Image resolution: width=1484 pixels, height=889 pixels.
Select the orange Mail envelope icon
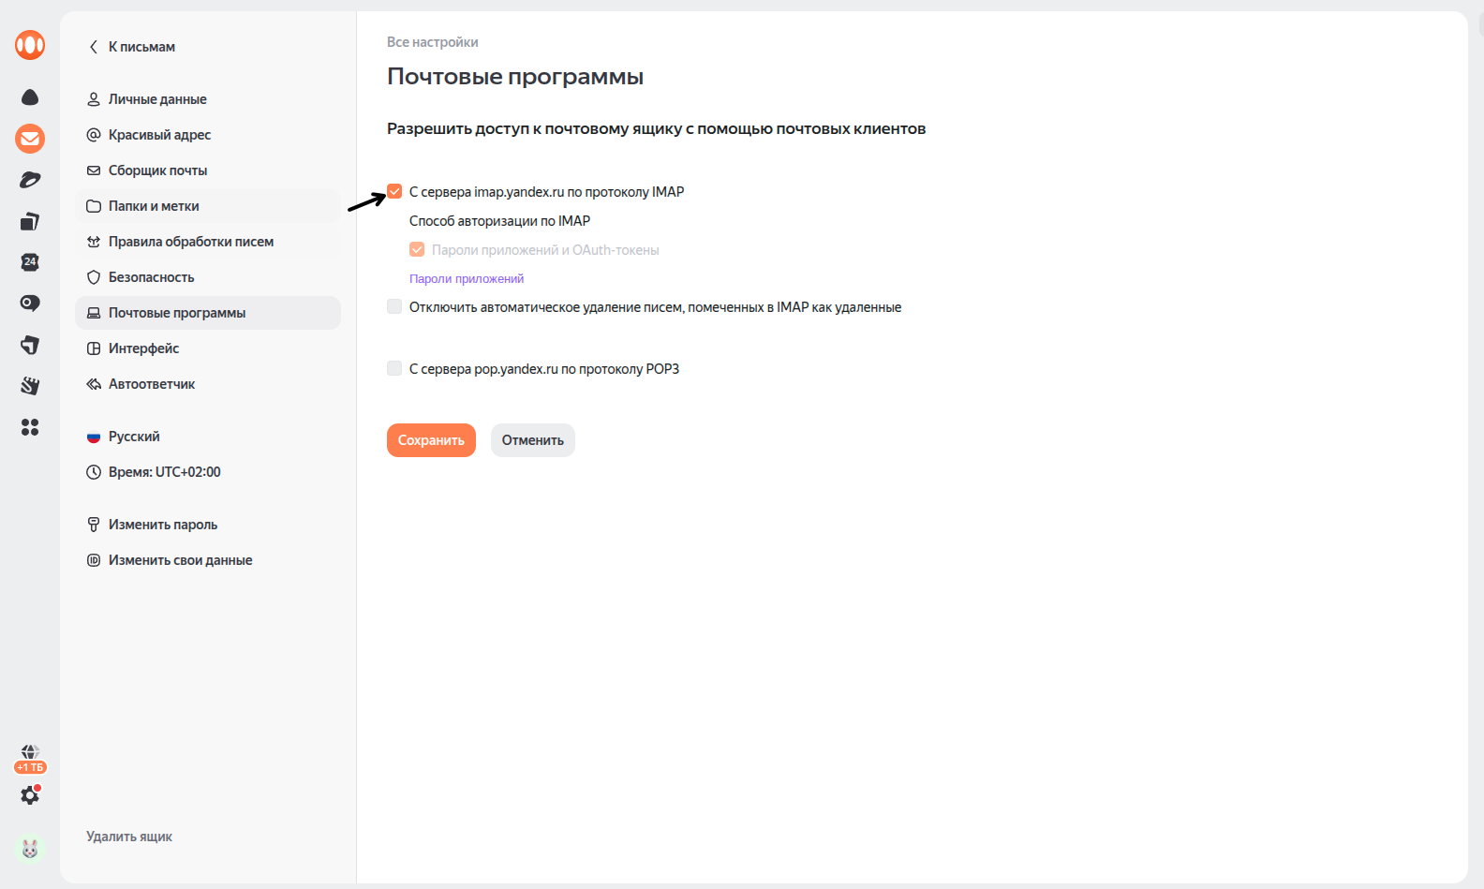[29, 139]
